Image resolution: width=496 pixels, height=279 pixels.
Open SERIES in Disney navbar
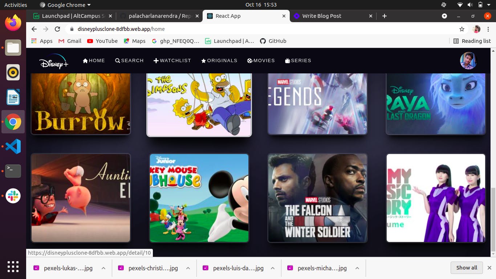click(x=298, y=61)
